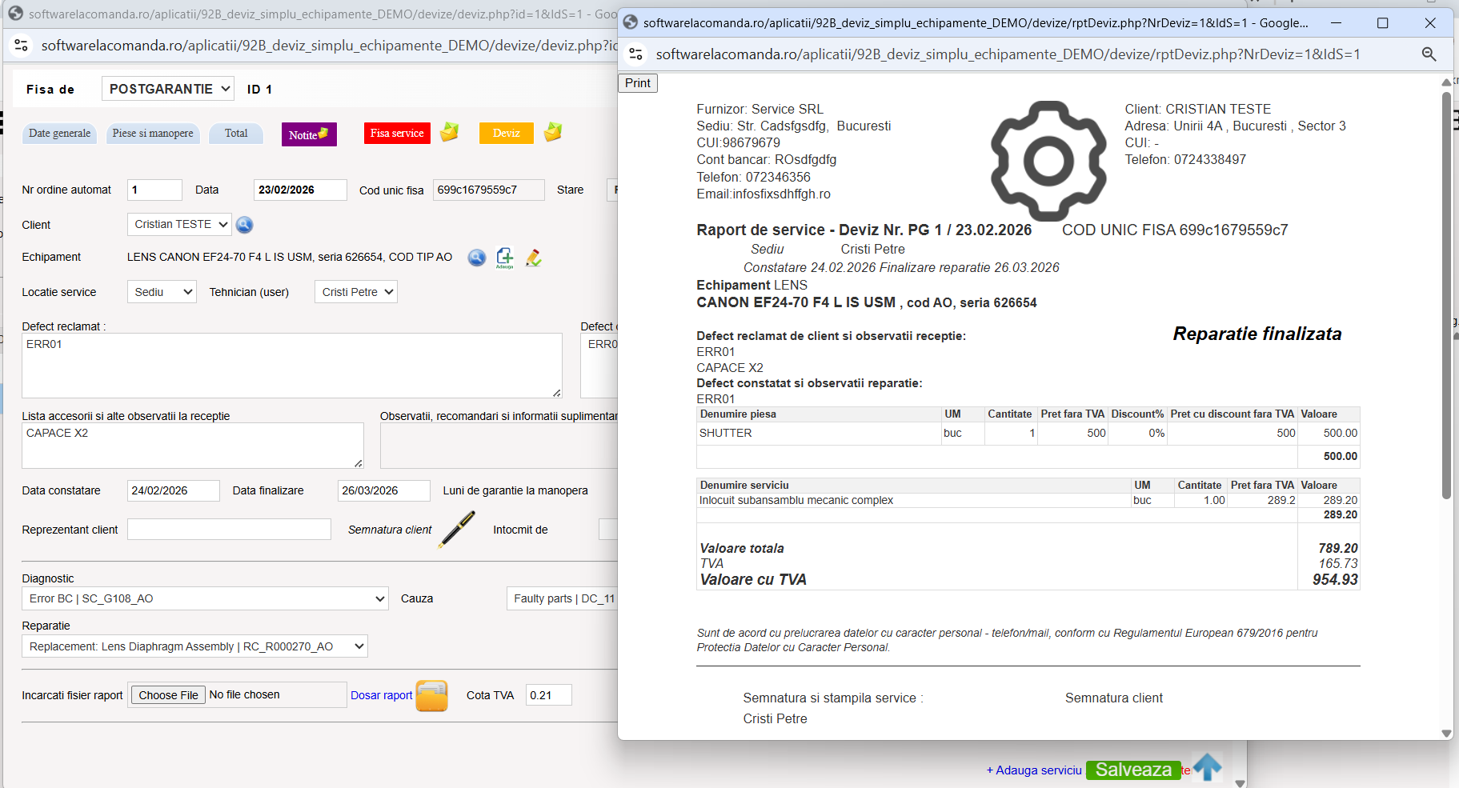Click the + Adauga serviciu link
The image size is (1459, 788).
(x=1034, y=770)
